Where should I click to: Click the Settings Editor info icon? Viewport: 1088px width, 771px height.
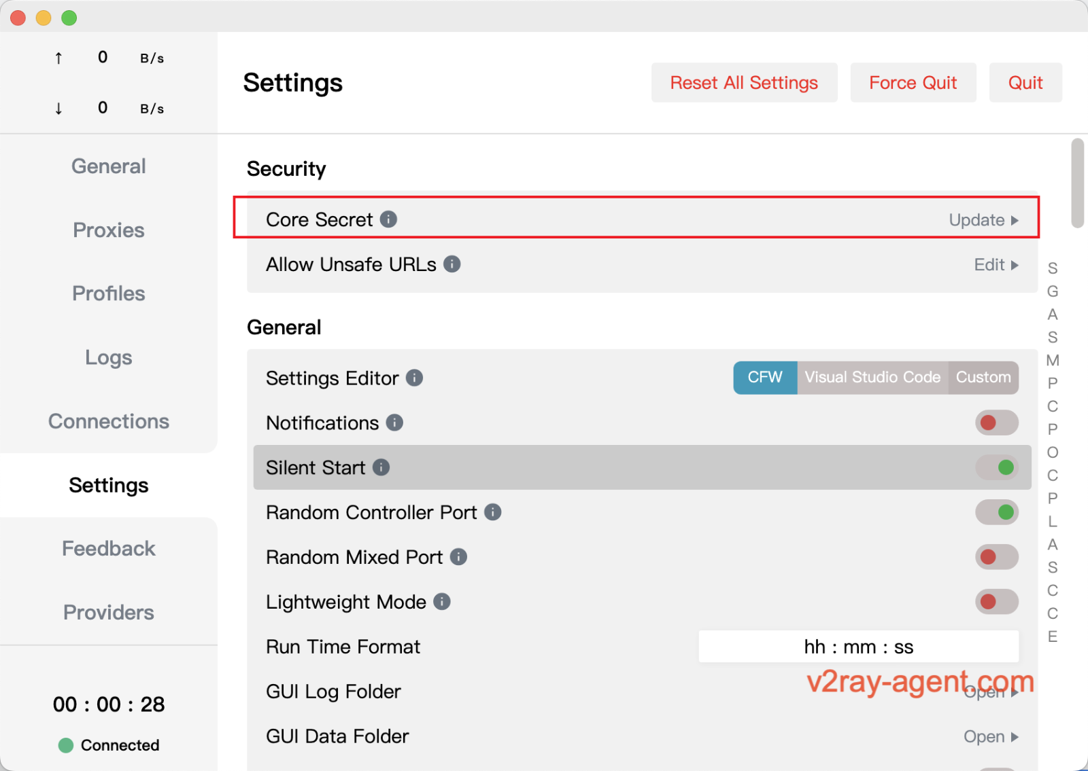[x=415, y=378]
